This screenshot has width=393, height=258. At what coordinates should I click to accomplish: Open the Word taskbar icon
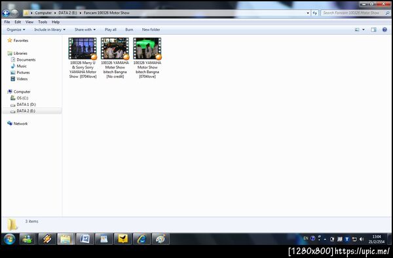(x=85, y=239)
